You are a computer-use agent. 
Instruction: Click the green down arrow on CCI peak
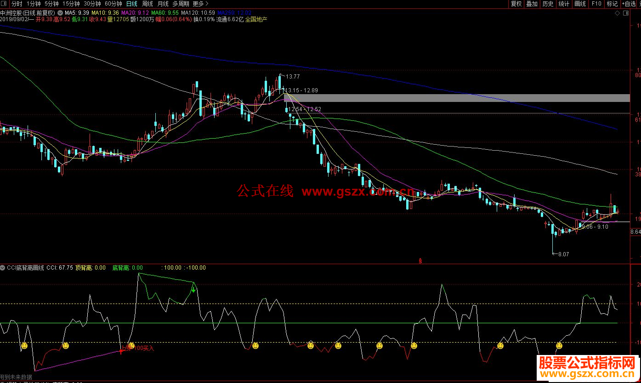(x=193, y=289)
